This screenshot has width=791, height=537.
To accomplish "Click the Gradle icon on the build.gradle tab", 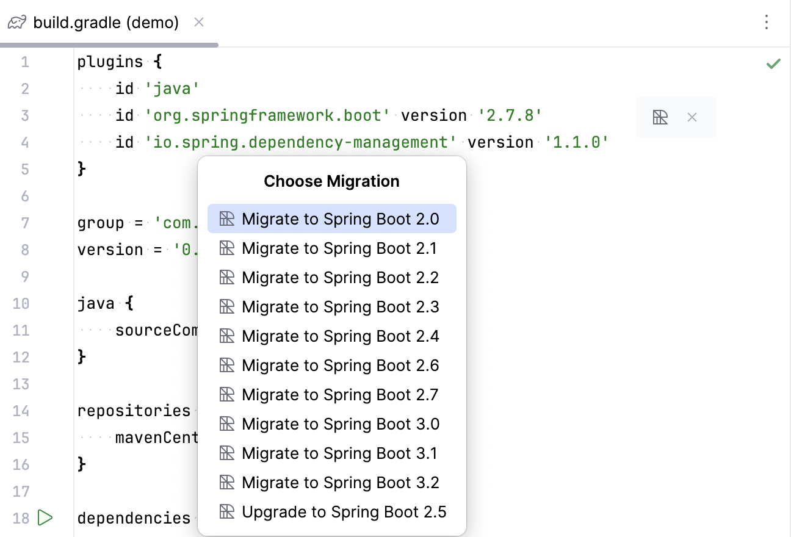I will click(x=16, y=22).
